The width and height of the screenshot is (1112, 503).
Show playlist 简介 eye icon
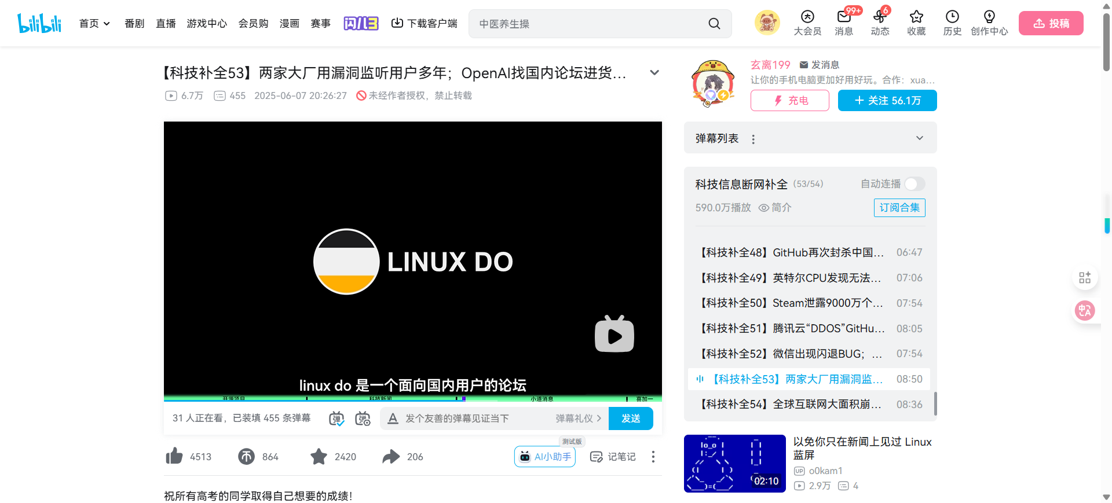(x=764, y=208)
